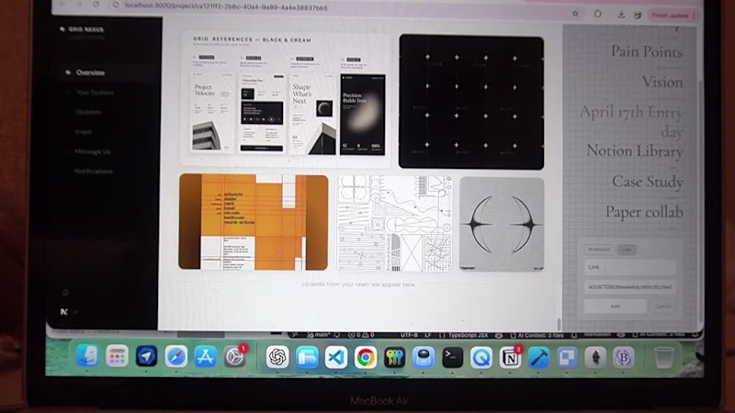This screenshot has height=413, width=735.
Task: Open the black grid with plus marks image
Action: tap(471, 102)
